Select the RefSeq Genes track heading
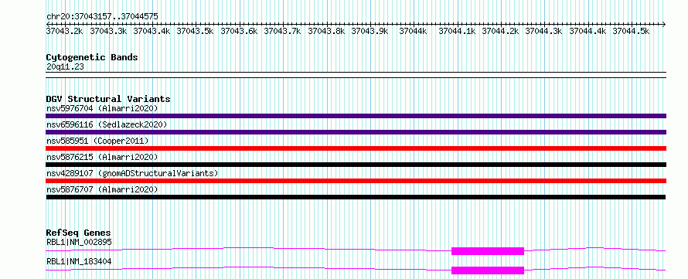 tap(78, 233)
